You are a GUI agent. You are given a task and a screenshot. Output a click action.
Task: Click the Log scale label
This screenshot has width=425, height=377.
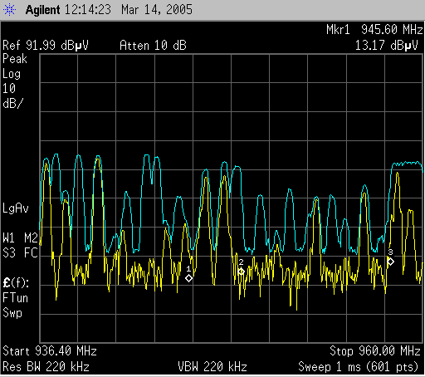pos(12,74)
